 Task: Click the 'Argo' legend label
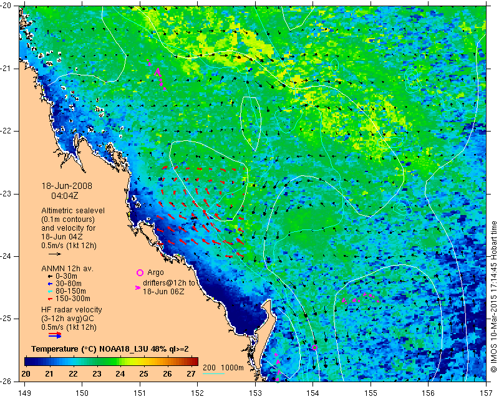[155, 272]
